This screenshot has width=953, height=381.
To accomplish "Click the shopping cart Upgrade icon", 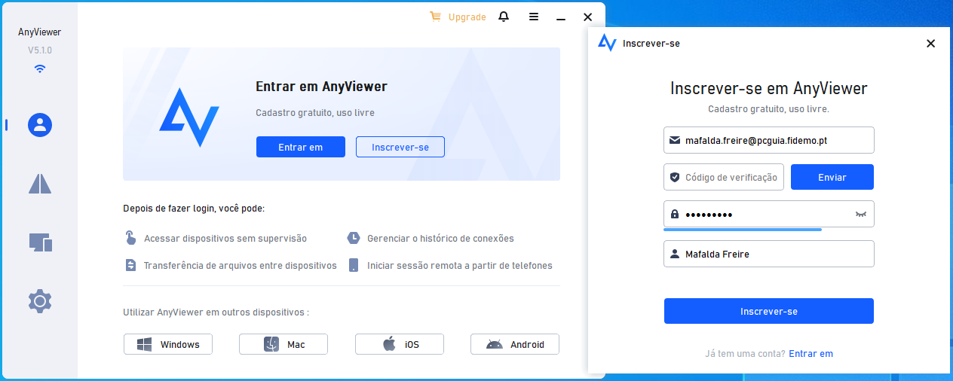I will (x=436, y=17).
